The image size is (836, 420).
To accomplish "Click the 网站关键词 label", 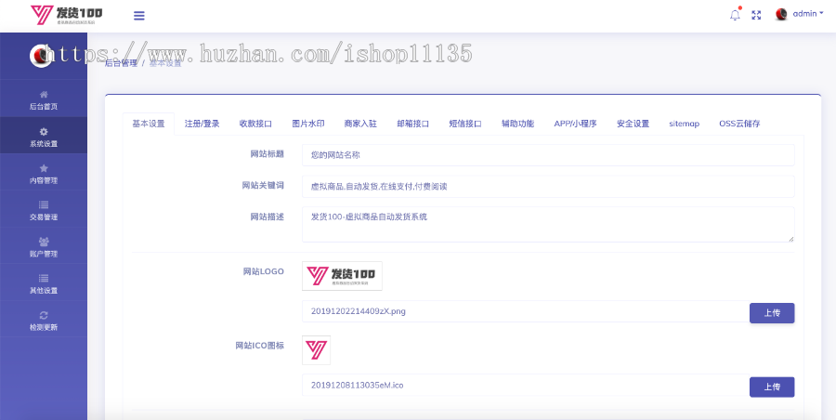I will tap(263, 186).
